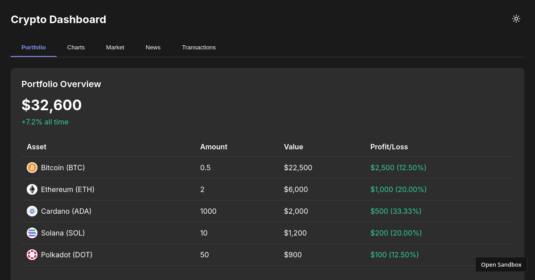Switch to the Charts tab
The height and width of the screenshot is (280, 535).
(x=76, y=47)
